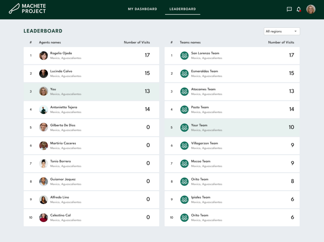This screenshot has width=324, height=242.
Task: Click the Machete Project logo
Action: coord(28,9)
